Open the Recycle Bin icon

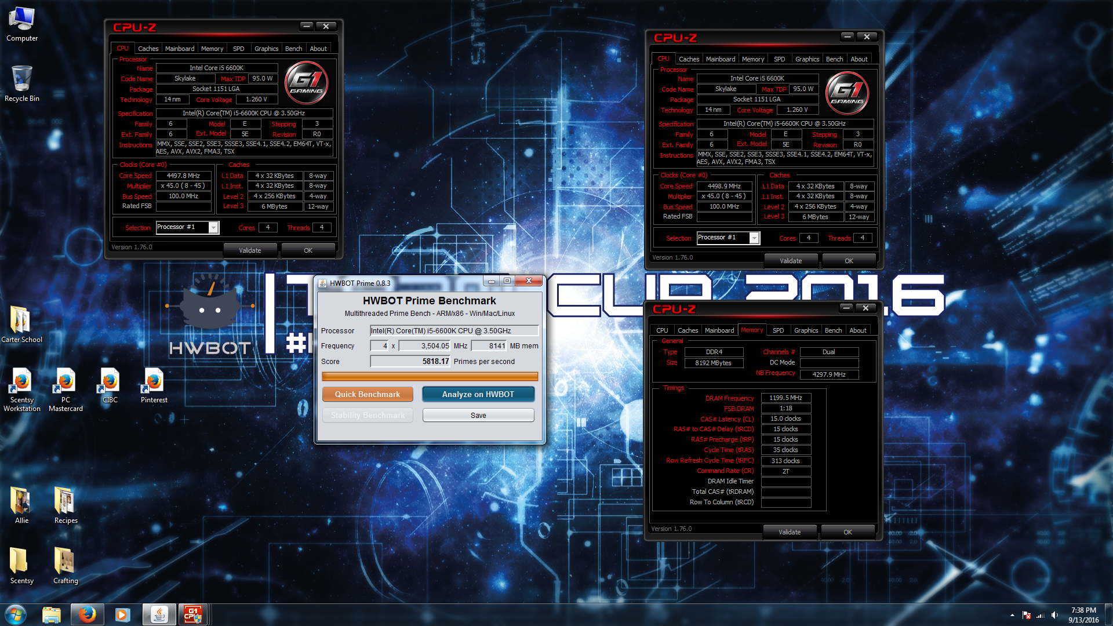pos(22,83)
